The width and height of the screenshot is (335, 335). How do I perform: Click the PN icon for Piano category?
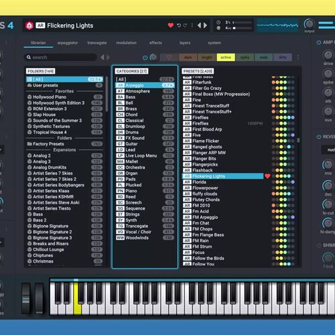pyautogui.click(x=120, y=191)
